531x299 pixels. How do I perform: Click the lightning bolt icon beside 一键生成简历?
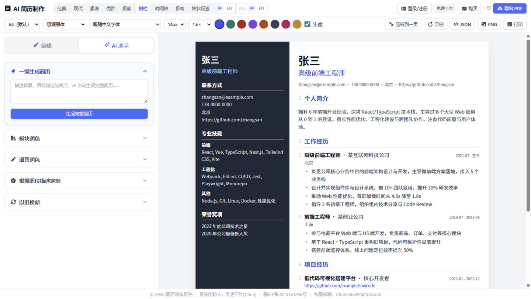13,71
